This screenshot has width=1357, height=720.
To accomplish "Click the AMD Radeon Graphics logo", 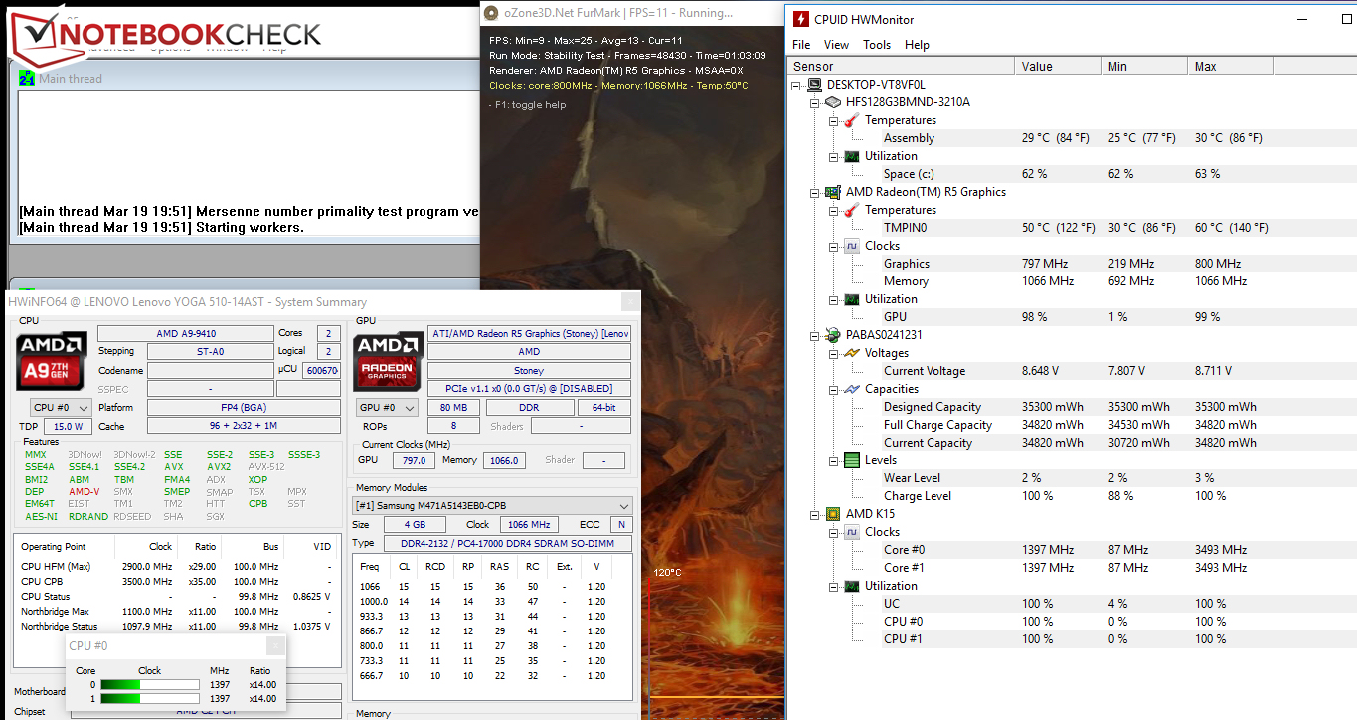I will click(x=388, y=360).
